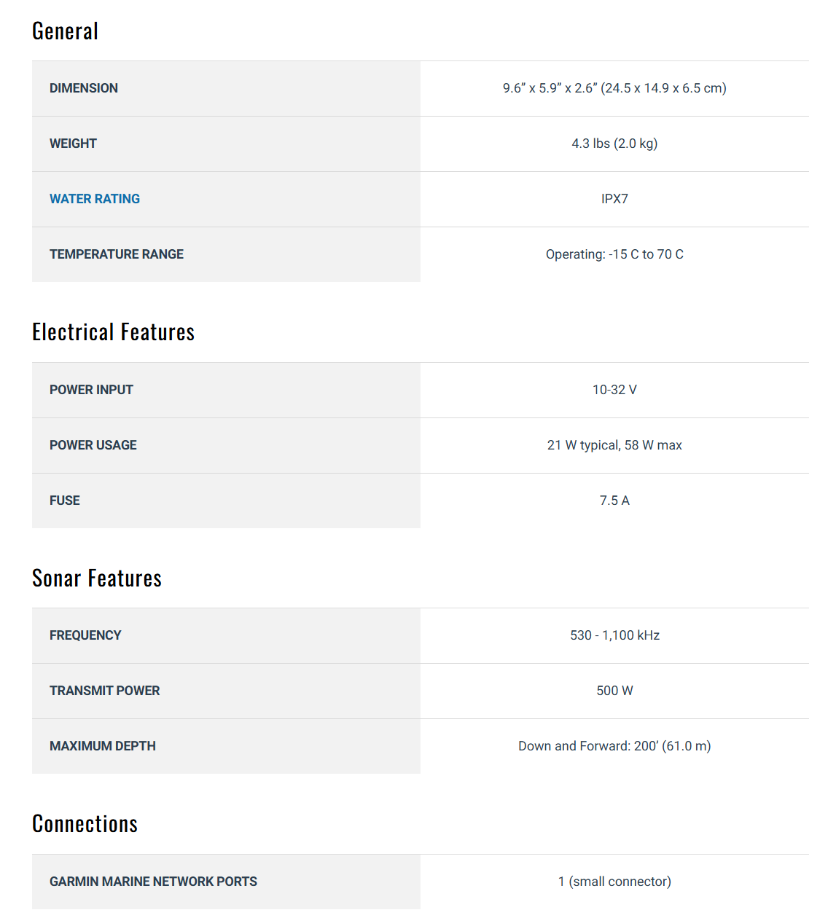Select the WEIGHT row label
The height and width of the screenshot is (918, 836).
click(x=73, y=144)
